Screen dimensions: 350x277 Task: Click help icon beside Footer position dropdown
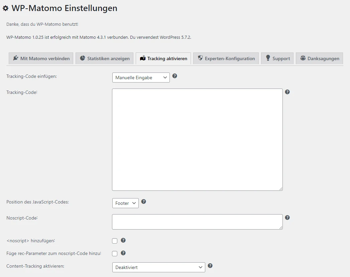pyautogui.click(x=144, y=201)
